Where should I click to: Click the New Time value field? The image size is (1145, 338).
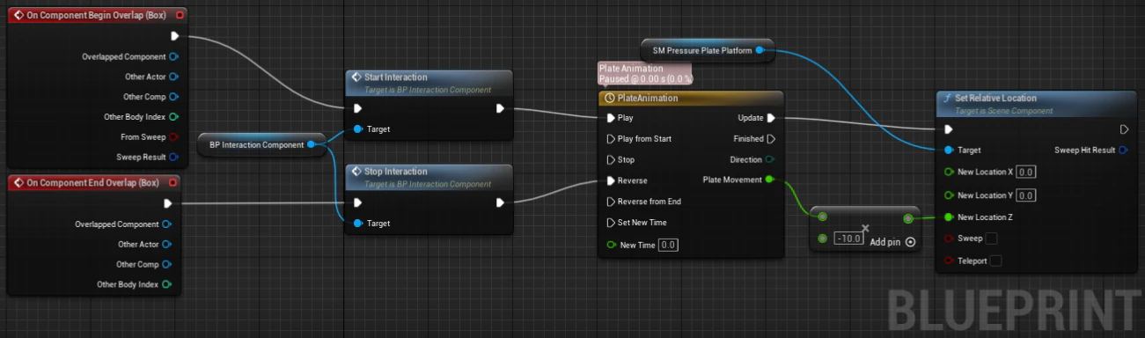click(668, 245)
